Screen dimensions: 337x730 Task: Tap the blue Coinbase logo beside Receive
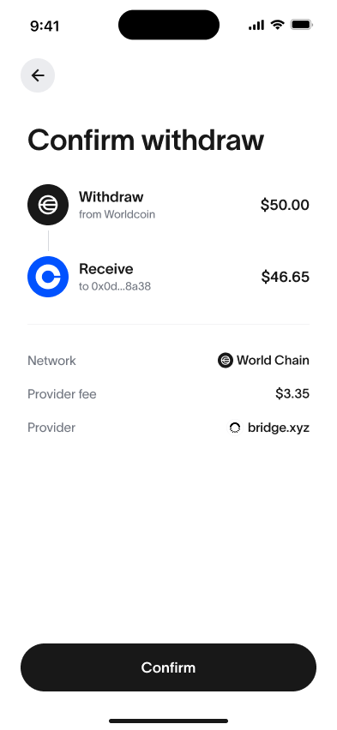pos(48,277)
